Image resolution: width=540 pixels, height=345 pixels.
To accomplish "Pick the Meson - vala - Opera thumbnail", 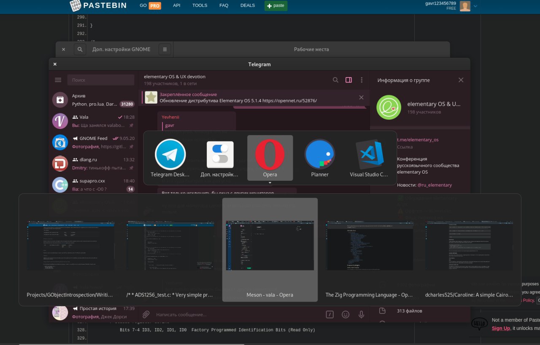I will 270,250.
